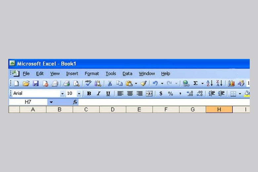The image size is (258, 172).
Task: Open Print Preview magnifier icon
Action: pyautogui.click(x=76, y=83)
